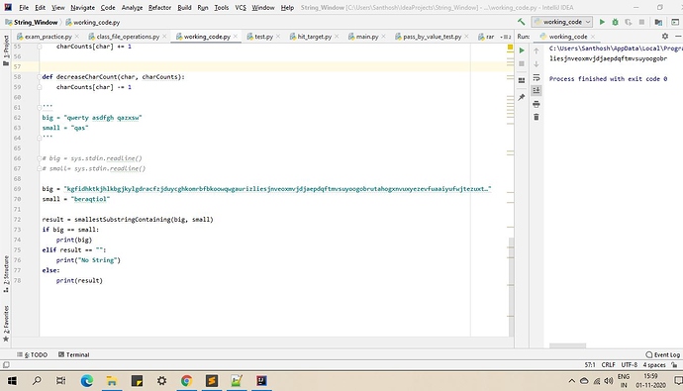Open the Structure tool window
This screenshot has height=391, width=683.
[6, 274]
